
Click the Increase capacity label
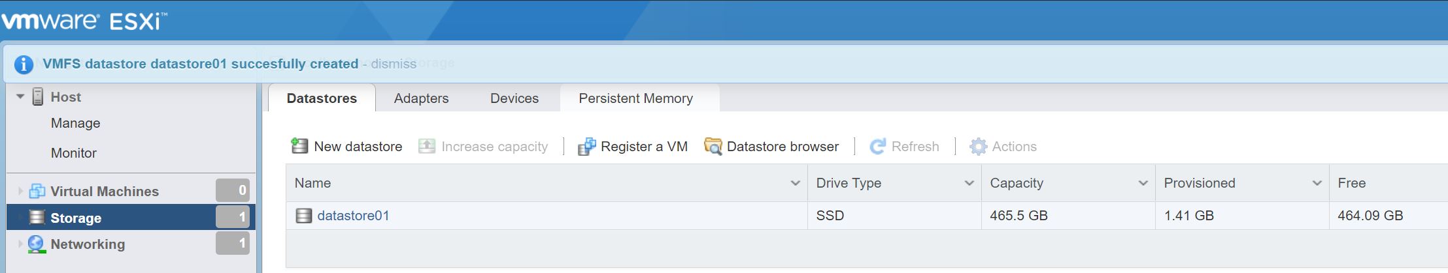(495, 147)
